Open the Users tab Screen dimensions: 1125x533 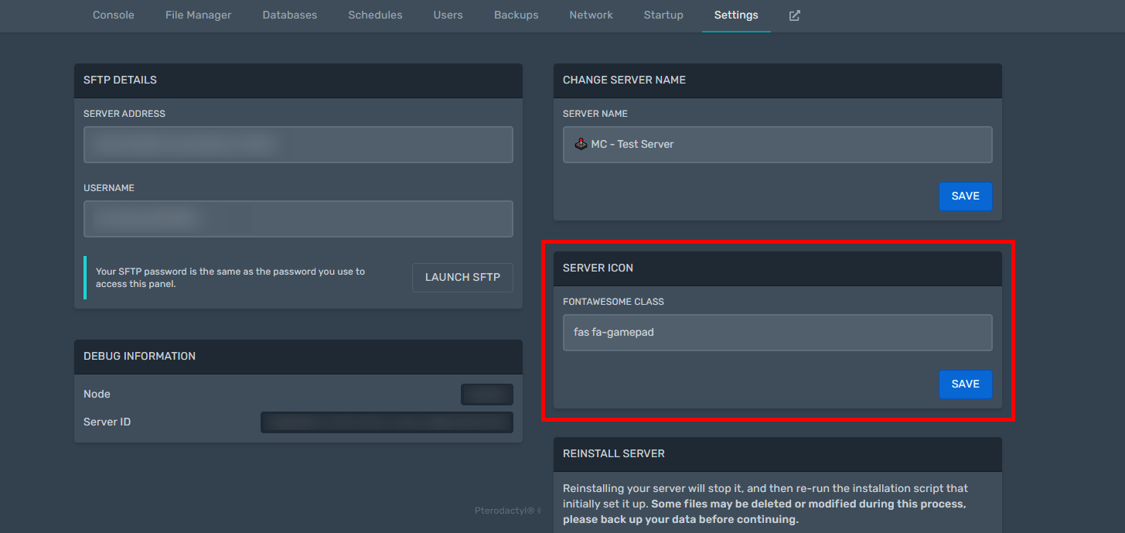coord(448,15)
